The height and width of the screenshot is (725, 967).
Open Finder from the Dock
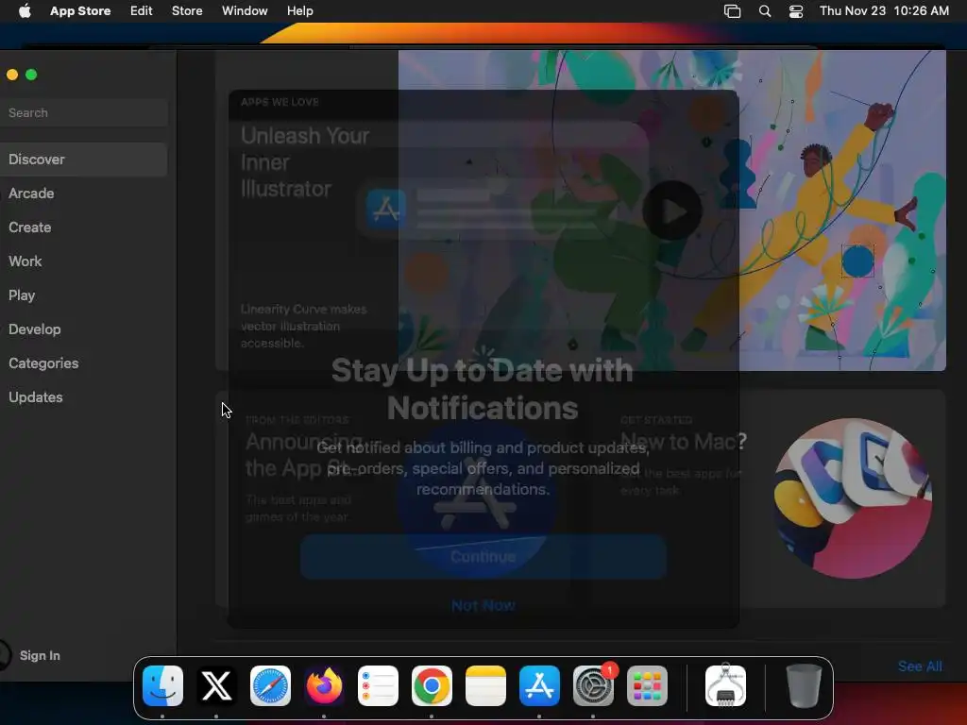point(162,685)
